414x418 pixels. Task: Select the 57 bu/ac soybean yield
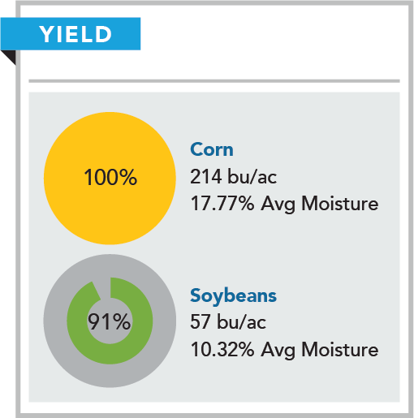pos(228,322)
